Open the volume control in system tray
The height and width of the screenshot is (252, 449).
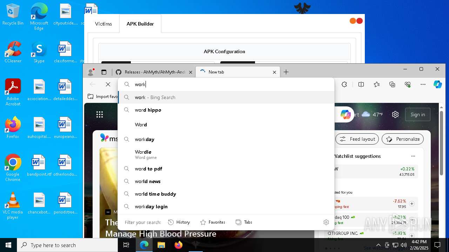404,245
